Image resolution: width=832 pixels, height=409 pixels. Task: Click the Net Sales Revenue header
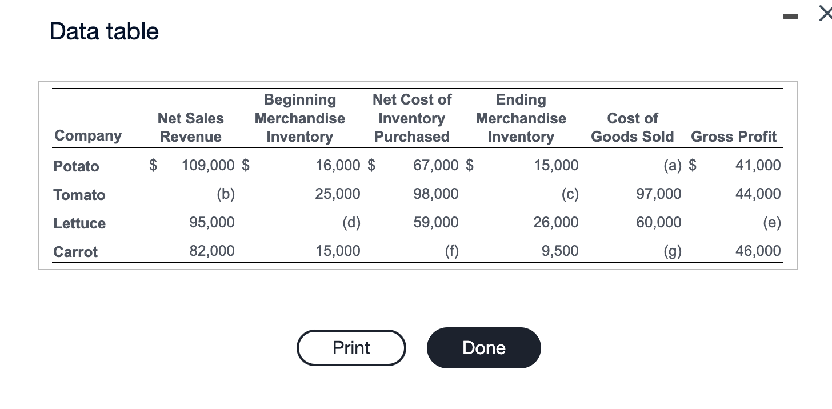tap(190, 127)
